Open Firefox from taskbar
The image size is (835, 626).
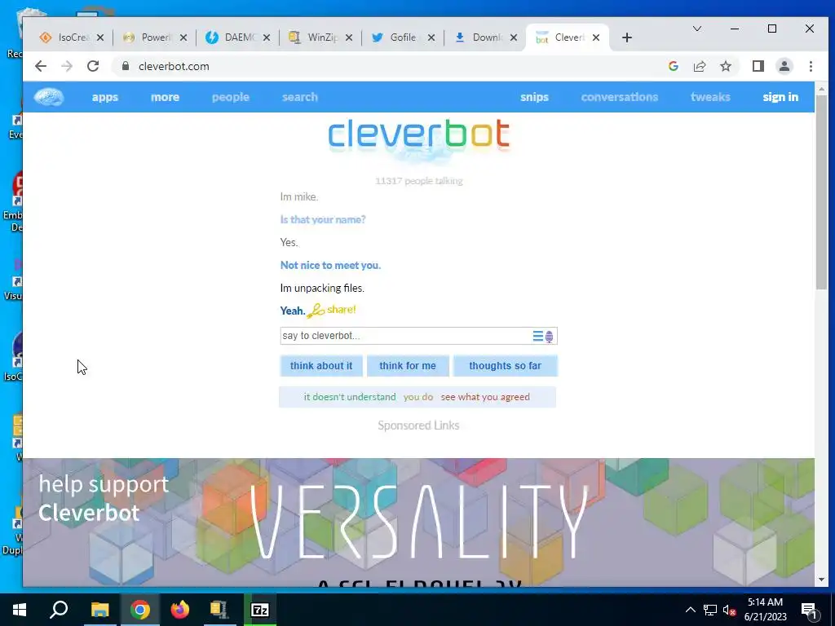(180, 610)
